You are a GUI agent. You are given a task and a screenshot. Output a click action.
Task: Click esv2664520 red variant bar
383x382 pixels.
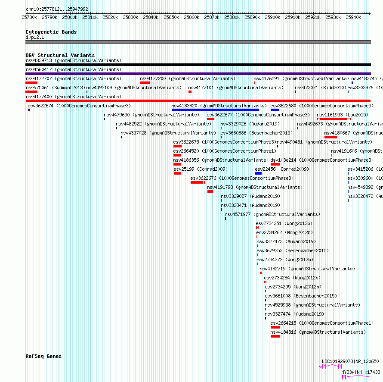click(x=177, y=155)
